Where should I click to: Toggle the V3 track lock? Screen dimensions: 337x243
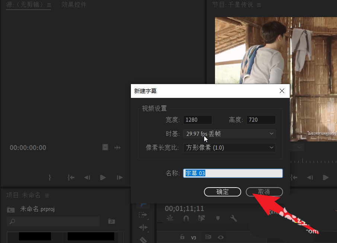pos(182,237)
